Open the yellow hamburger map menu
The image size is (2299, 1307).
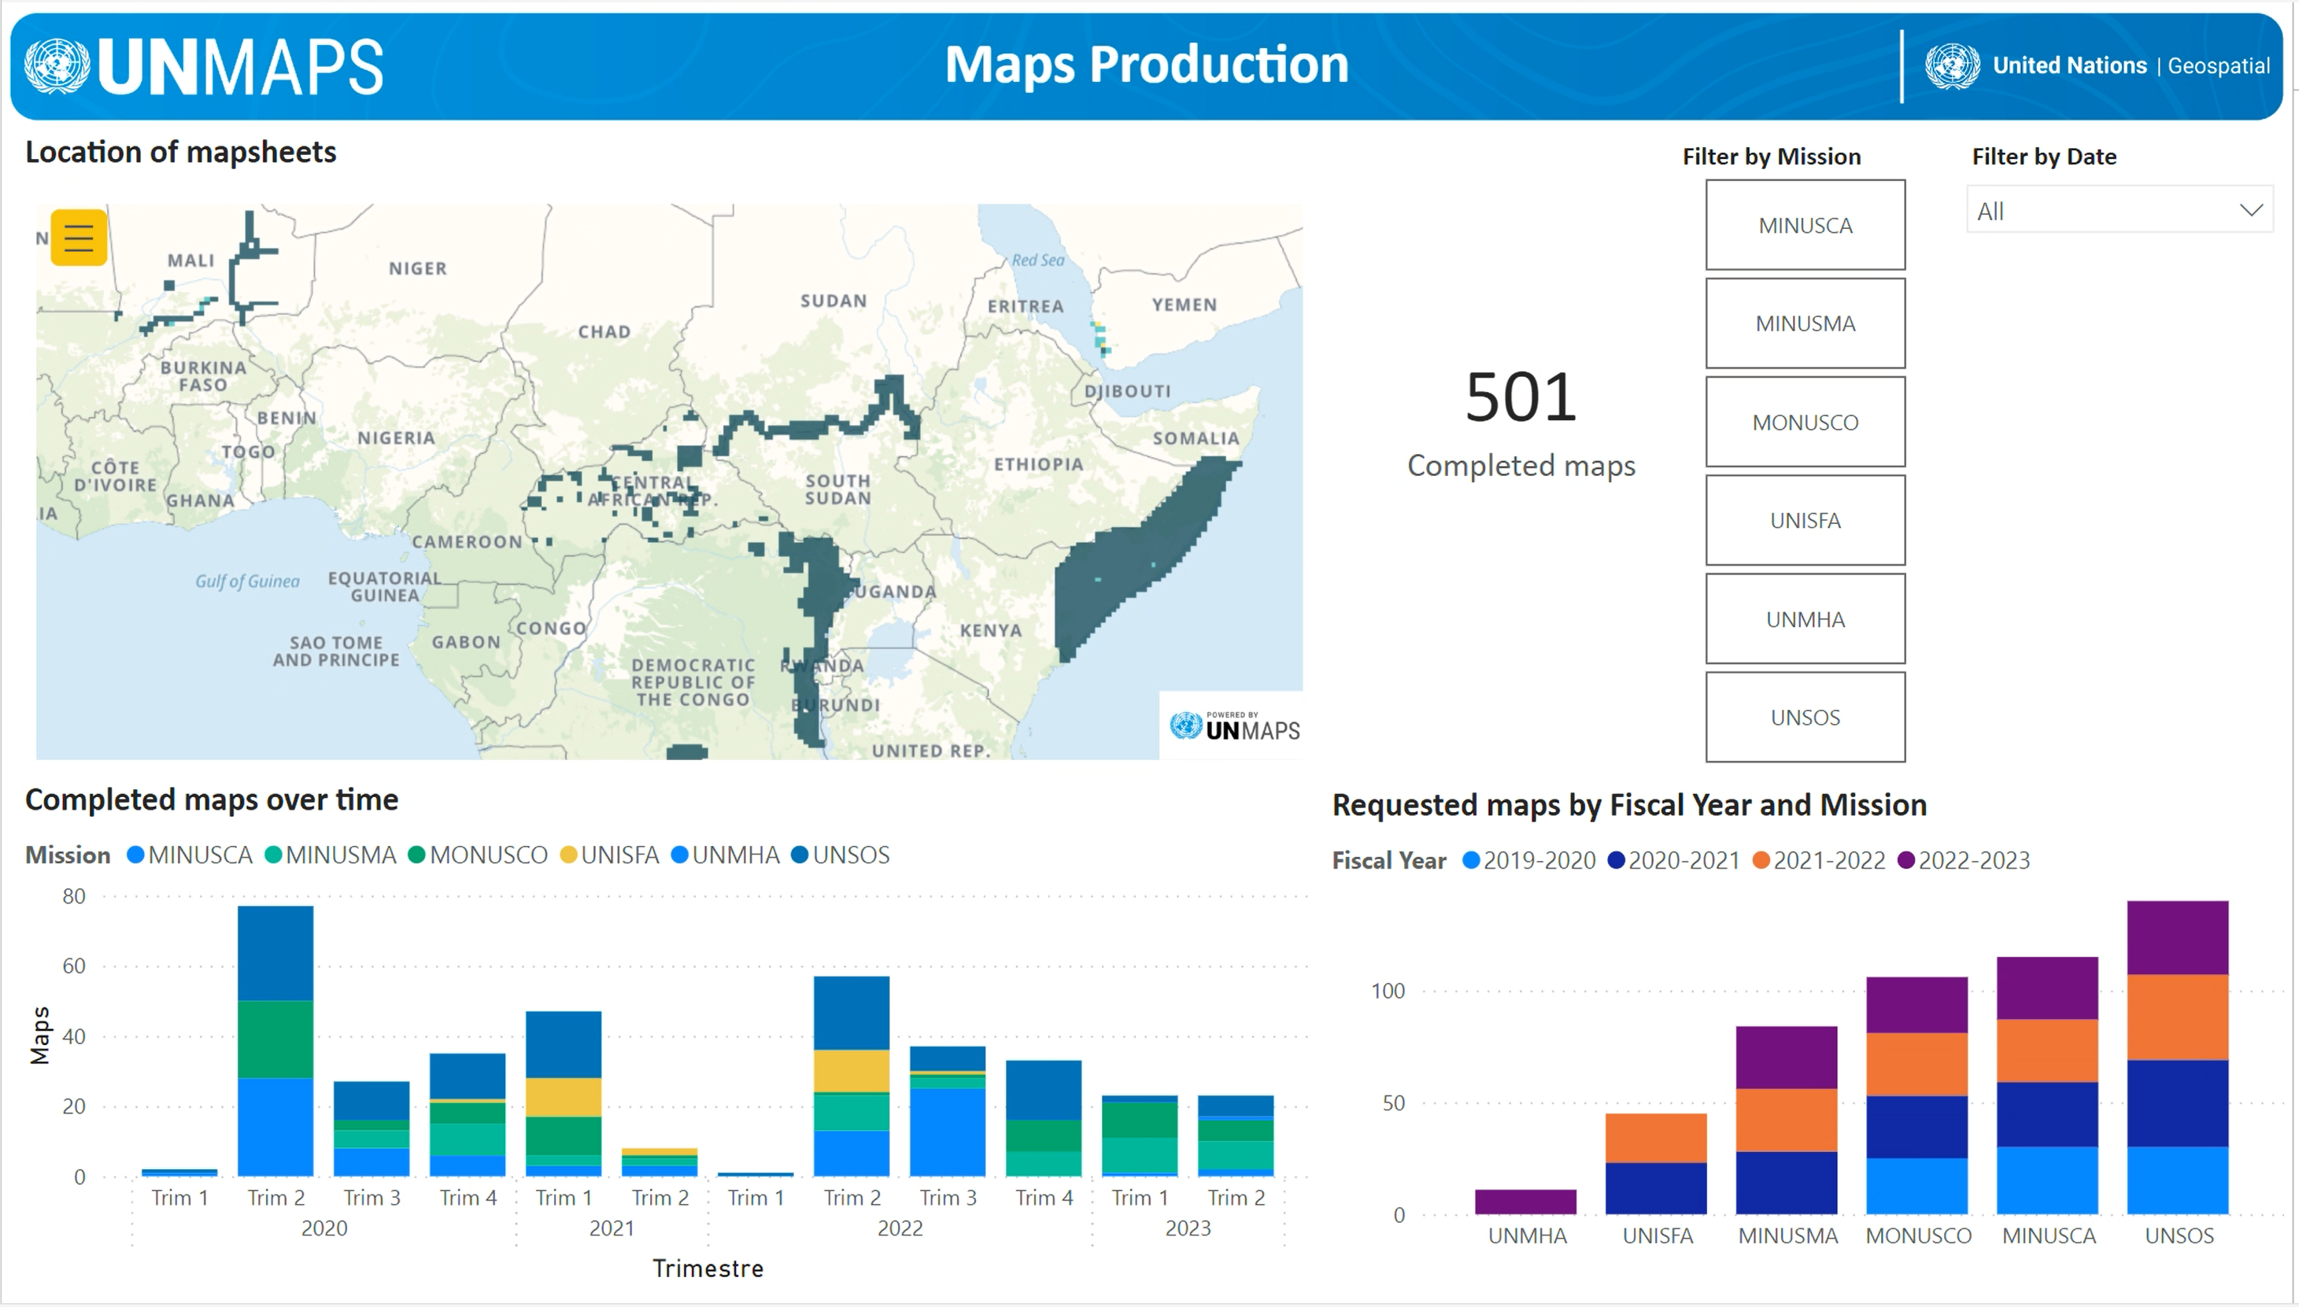(x=79, y=237)
